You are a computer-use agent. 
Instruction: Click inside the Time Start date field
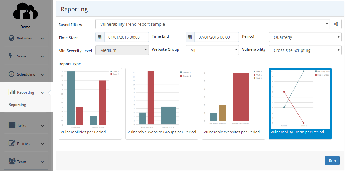(127, 37)
